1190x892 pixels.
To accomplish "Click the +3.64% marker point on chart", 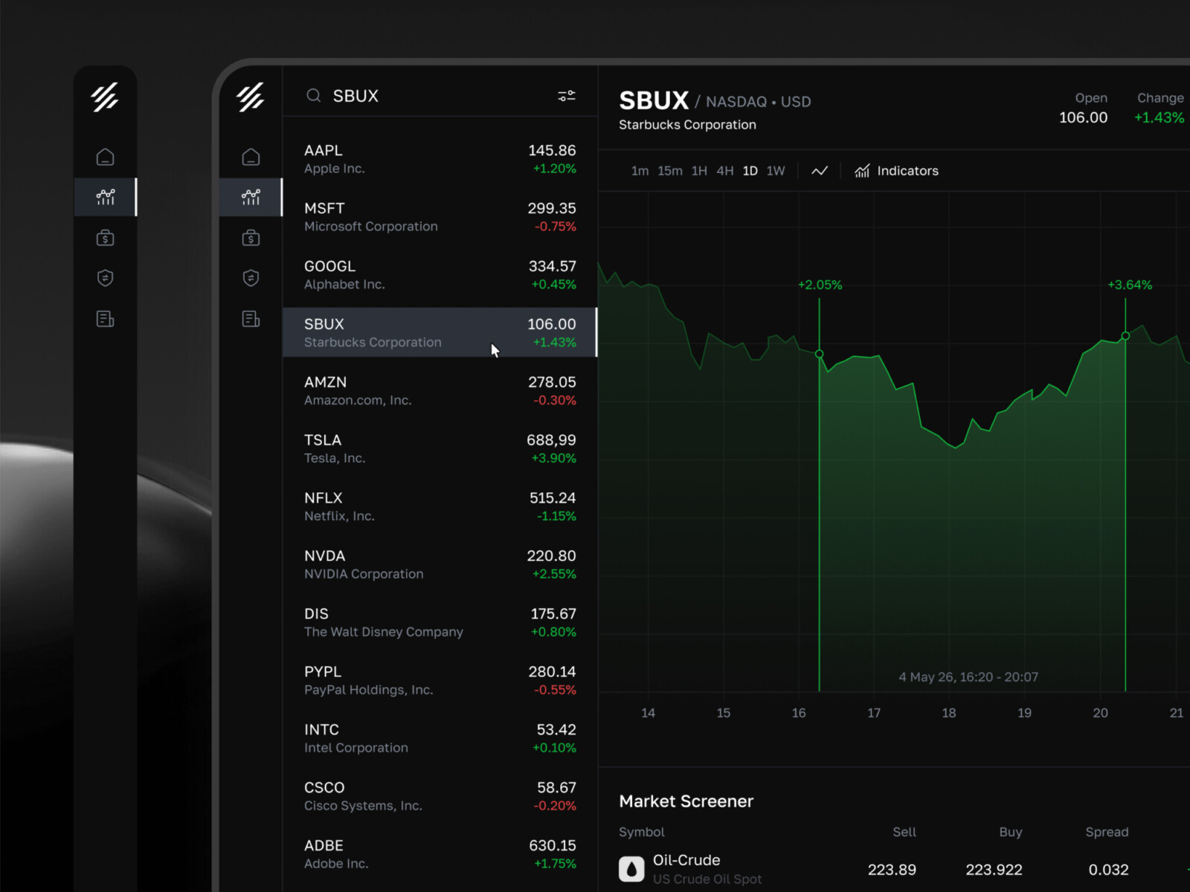I will (x=1125, y=336).
